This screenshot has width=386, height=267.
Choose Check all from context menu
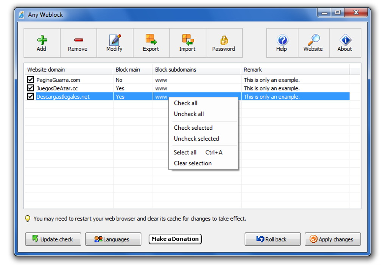click(x=203, y=103)
